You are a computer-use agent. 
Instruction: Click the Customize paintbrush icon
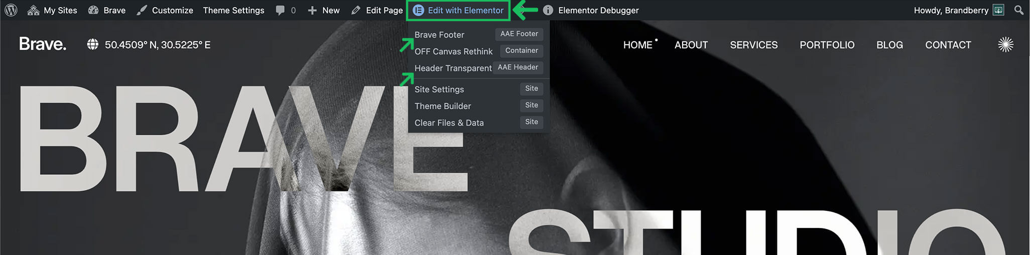pyautogui.click(x=142, y=10)
